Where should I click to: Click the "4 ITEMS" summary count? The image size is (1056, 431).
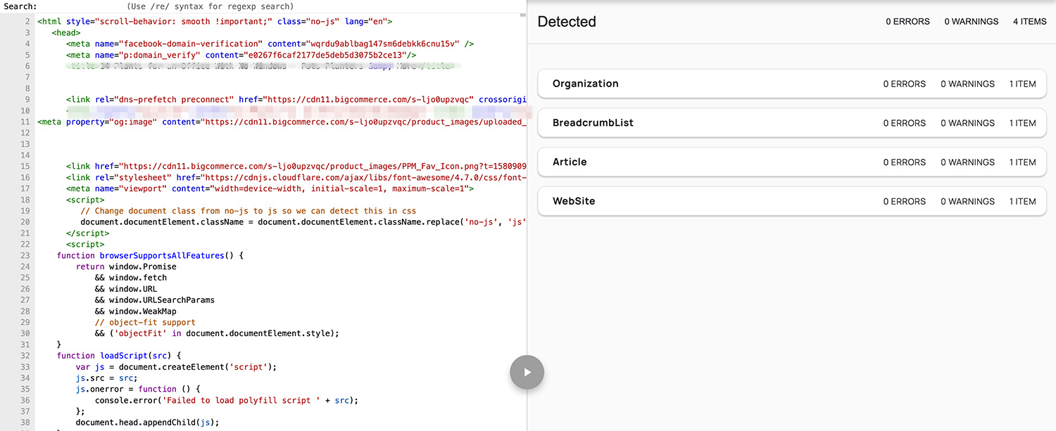tap(1030, 22)
